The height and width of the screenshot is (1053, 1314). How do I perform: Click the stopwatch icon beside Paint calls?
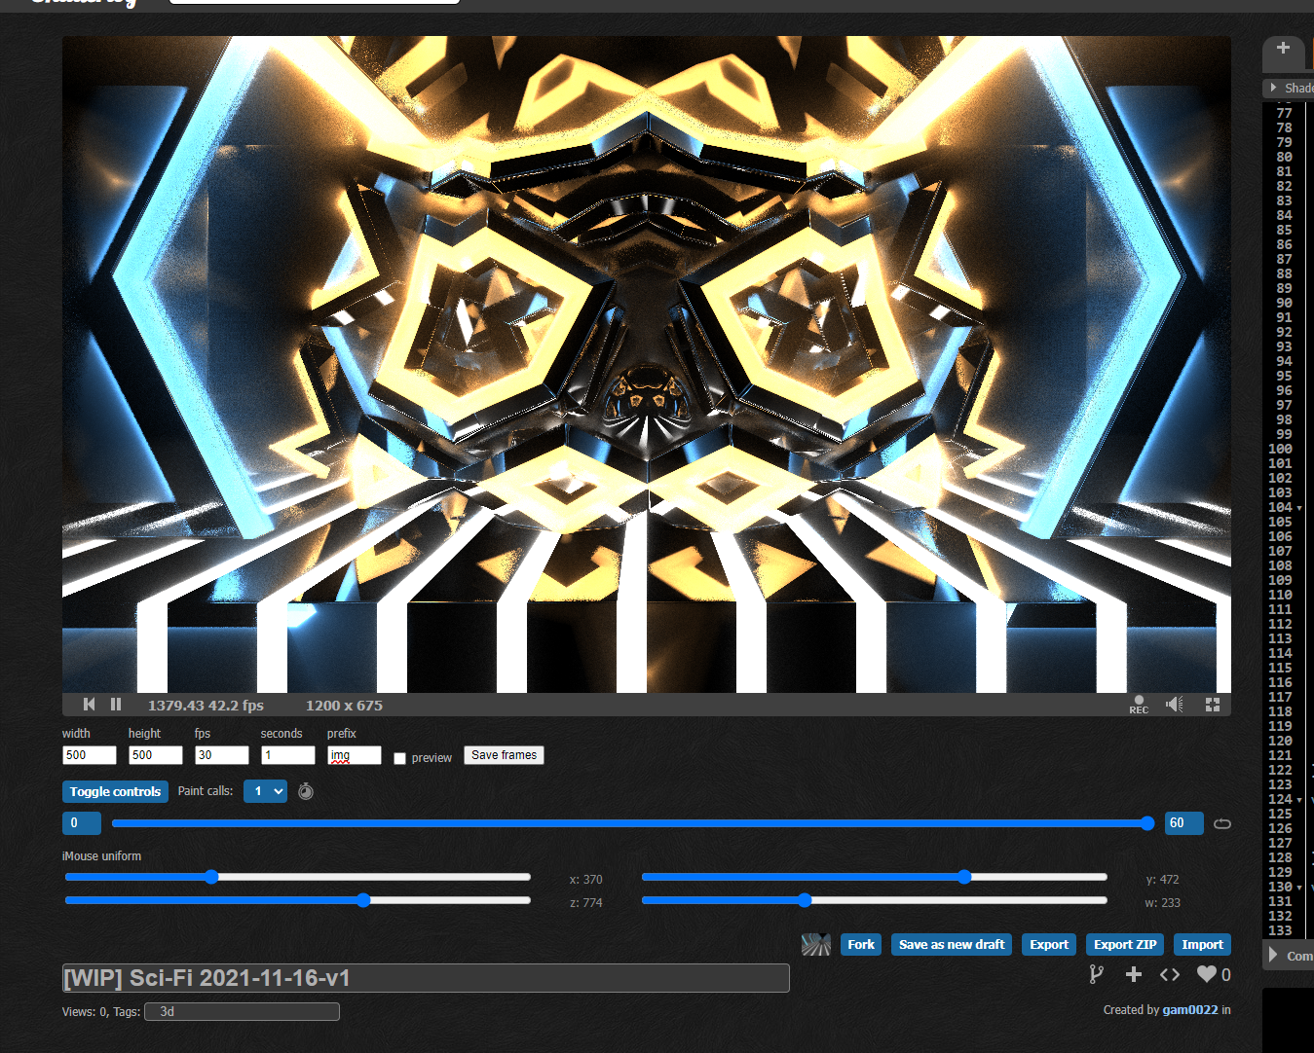(x=306, y=791)
